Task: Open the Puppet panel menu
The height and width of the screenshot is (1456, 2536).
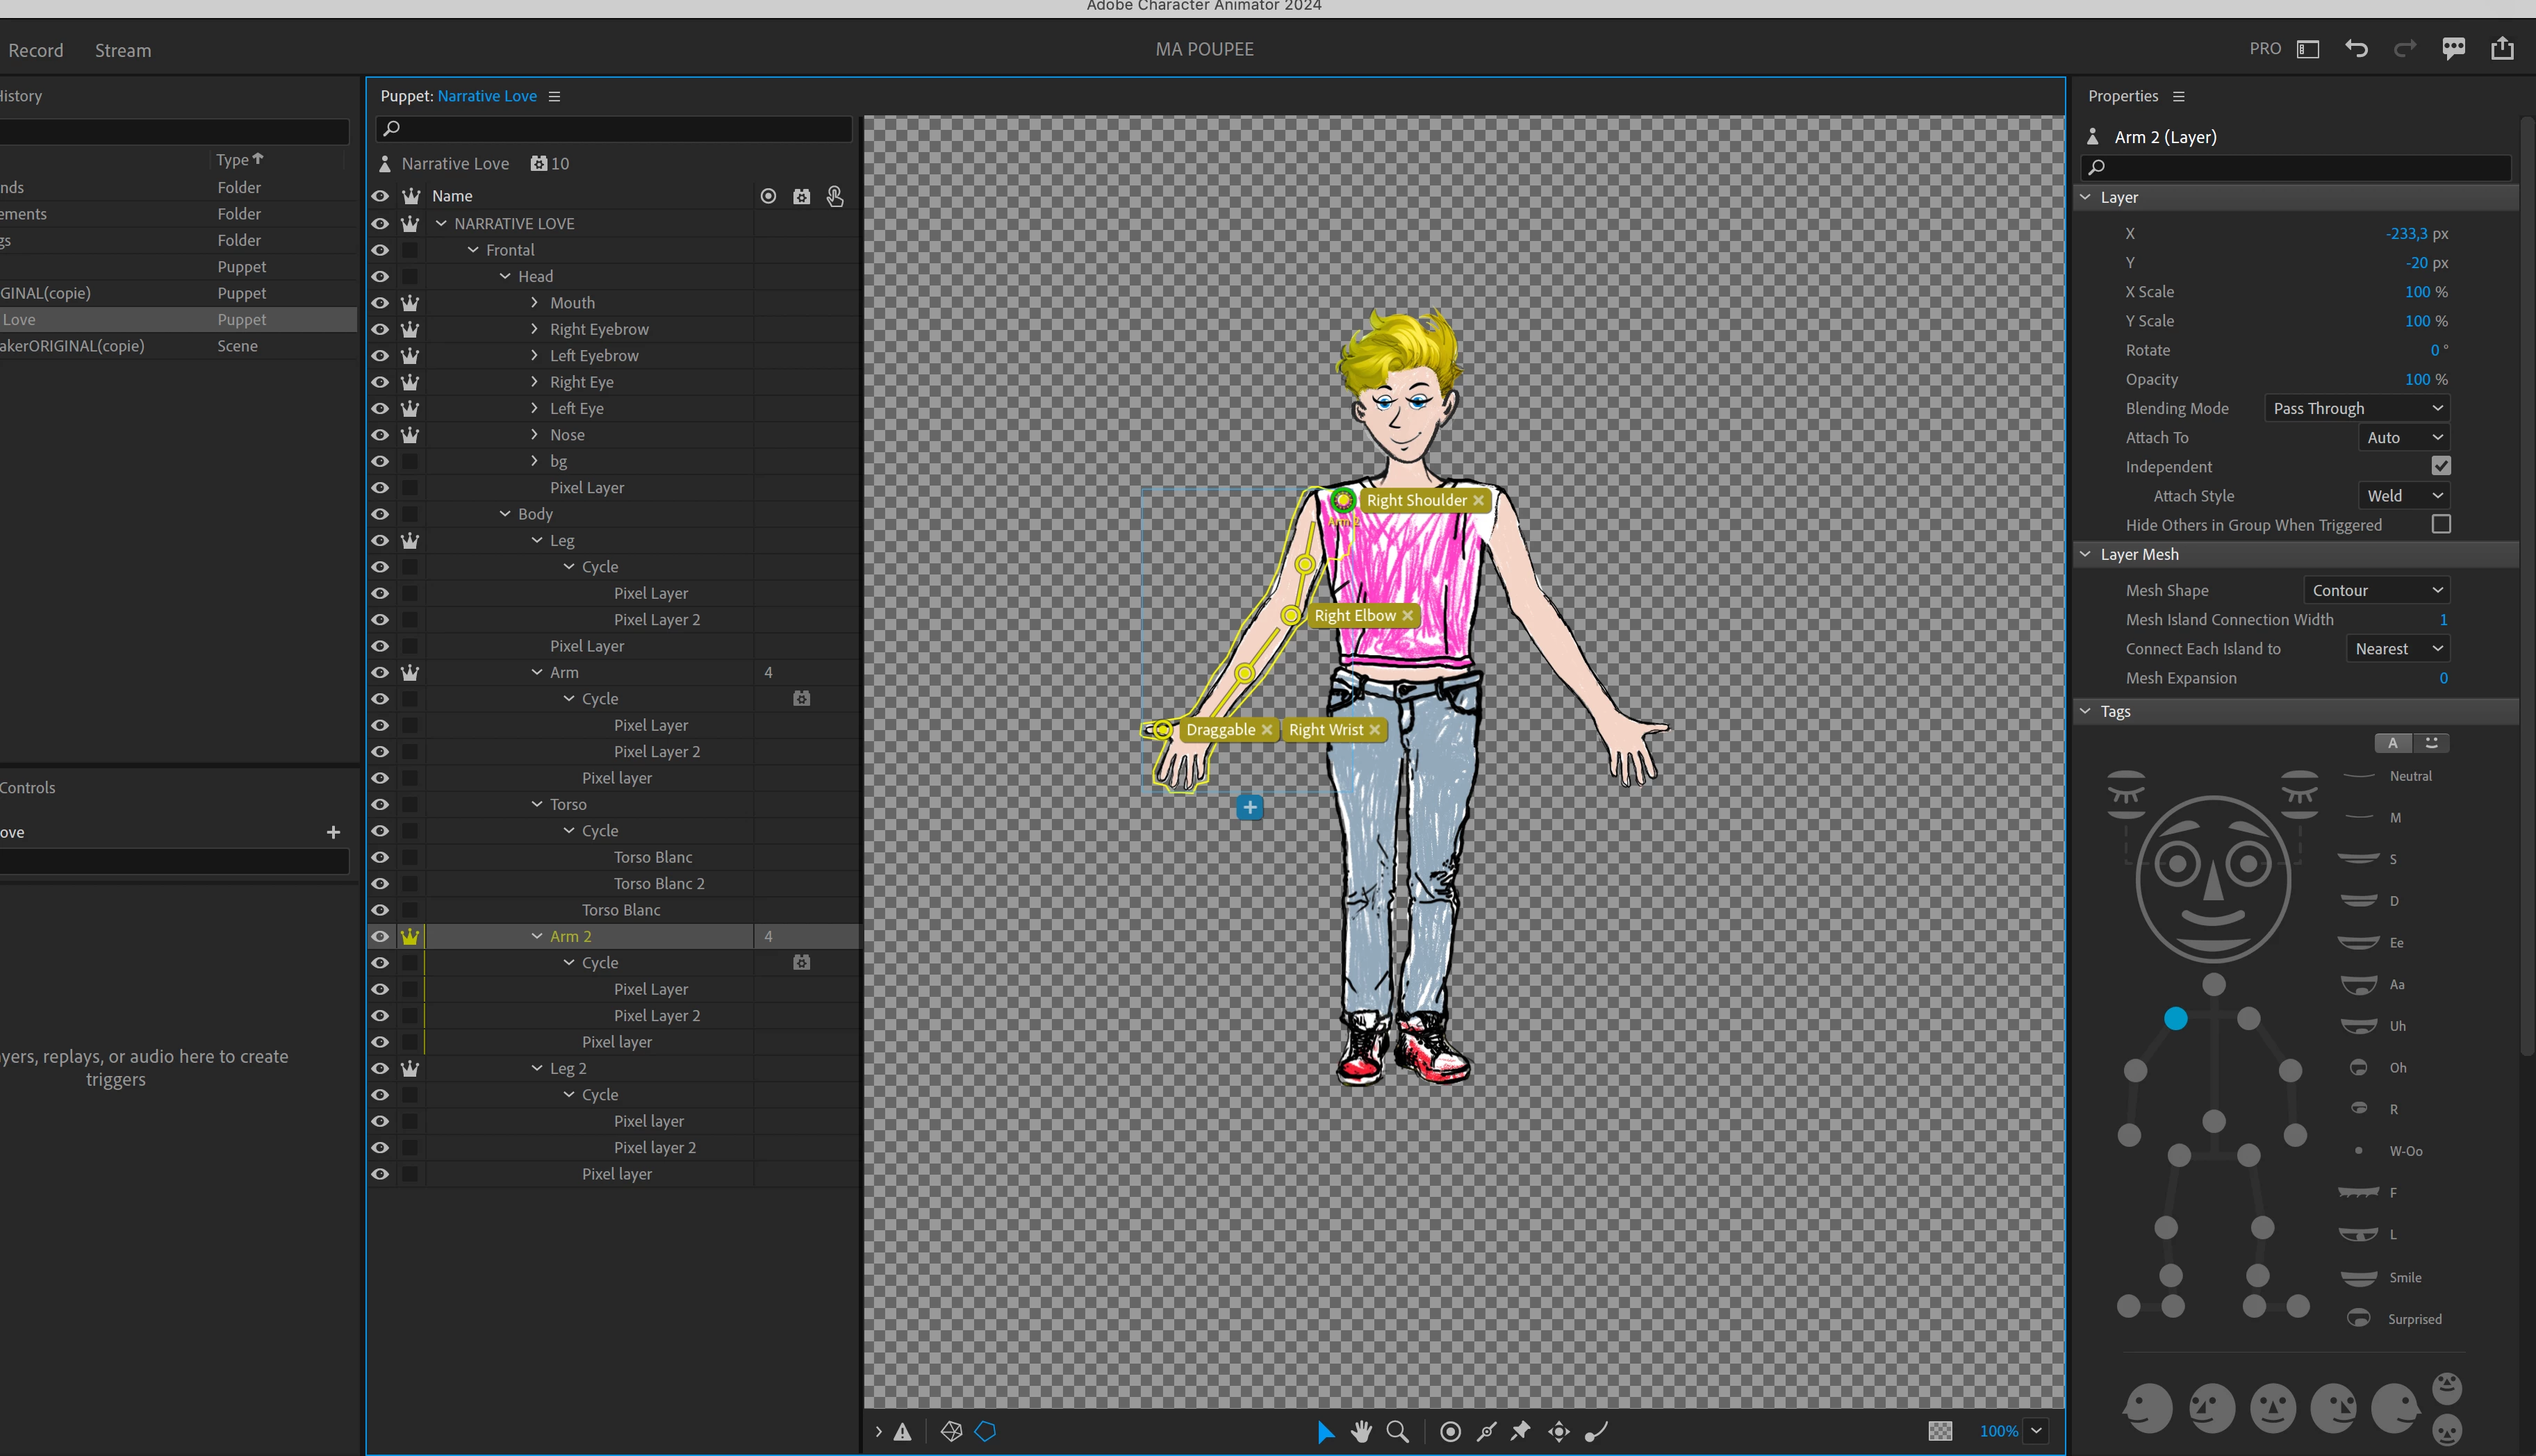Action: [x=554, y=96]
